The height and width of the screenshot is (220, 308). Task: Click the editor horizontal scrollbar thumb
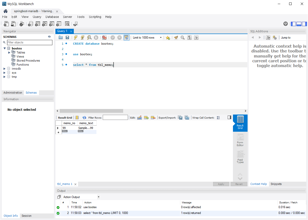[x=91, y=111]
